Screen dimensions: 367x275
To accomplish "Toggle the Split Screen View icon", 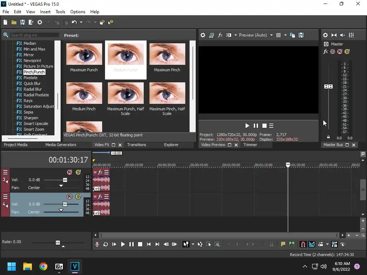I will pyautogui.click(x=229, y=35).
